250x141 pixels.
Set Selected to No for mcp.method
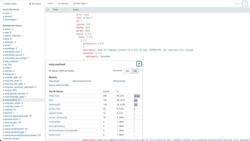click(135, 71)
